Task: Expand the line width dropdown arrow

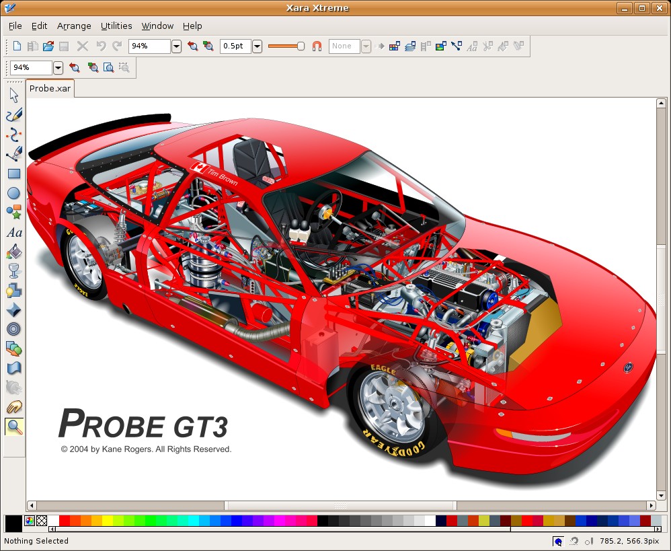Action: coord(257,46)
